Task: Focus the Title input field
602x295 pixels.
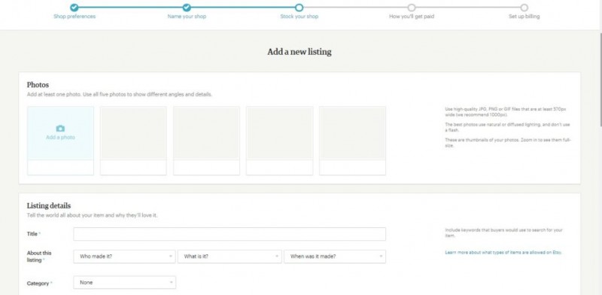Action: pyautogui.click(x=230, y=234)
